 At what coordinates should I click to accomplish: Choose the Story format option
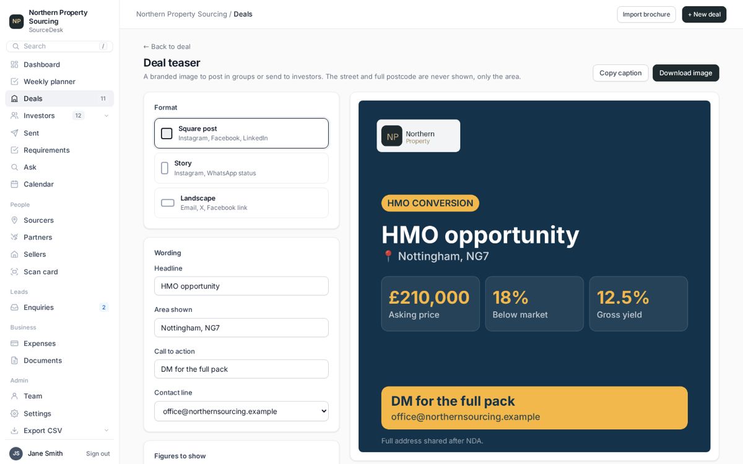[x=241, y=168]
